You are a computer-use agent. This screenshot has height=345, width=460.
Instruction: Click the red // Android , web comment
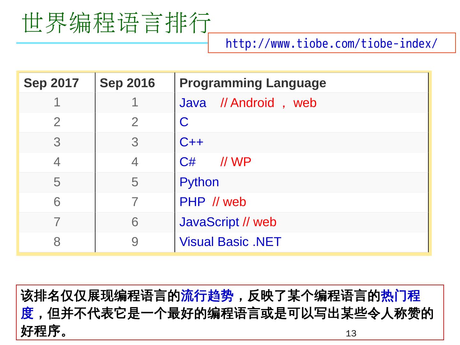click(x=268, y=103)
